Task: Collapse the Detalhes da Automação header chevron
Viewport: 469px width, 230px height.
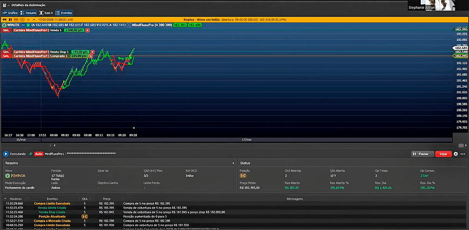Action: tap(8, 5)
